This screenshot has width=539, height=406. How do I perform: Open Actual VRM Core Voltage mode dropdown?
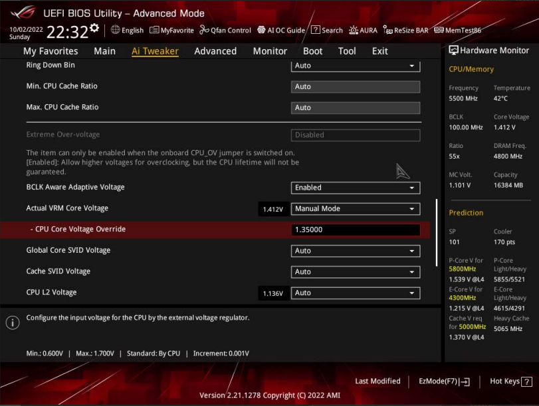tap(356, 209)
